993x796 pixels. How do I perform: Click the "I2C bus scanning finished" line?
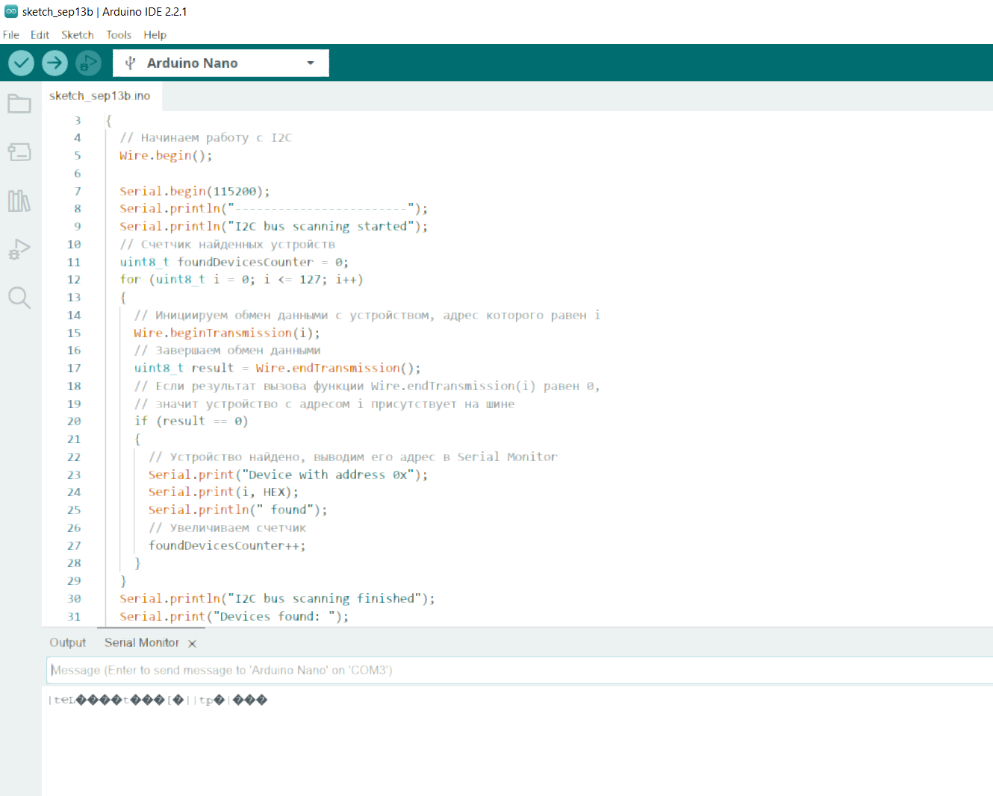click(x=277, y=598)
